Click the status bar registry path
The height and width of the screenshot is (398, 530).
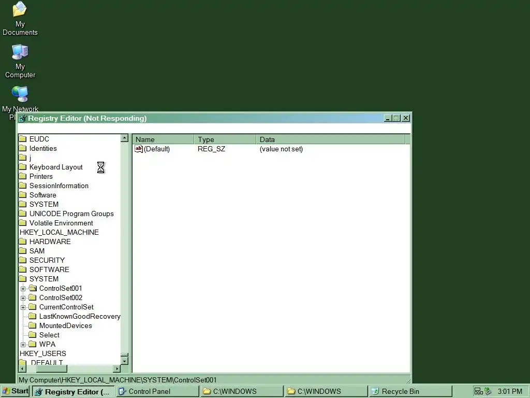click(117, 380)
